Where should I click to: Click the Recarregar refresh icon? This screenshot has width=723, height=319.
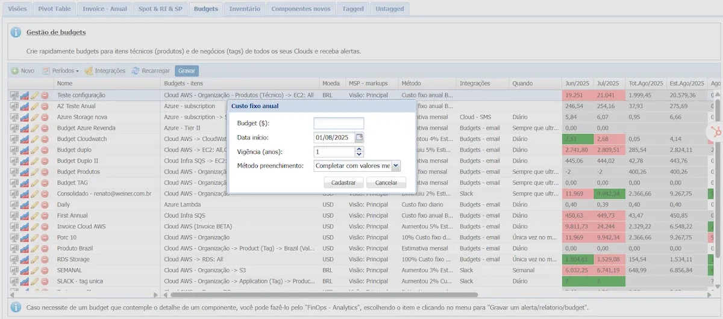(136, 71)
